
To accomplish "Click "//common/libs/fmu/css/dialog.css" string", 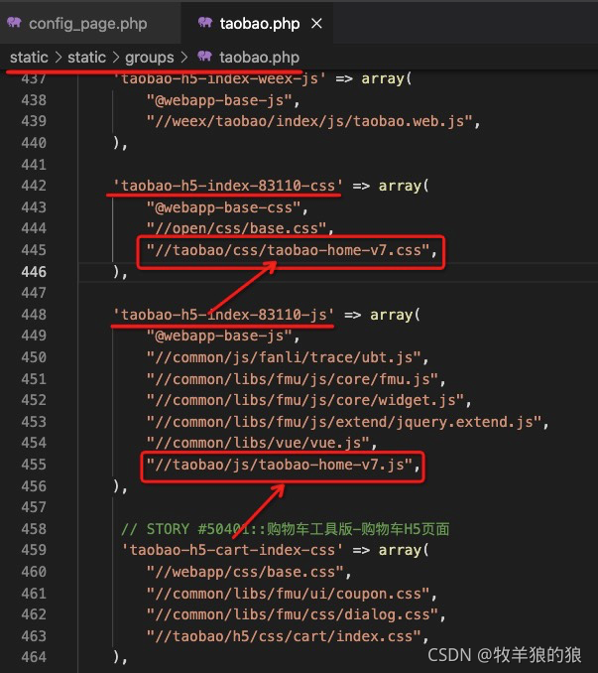I will pyautogui.click(x=292, y=614).
